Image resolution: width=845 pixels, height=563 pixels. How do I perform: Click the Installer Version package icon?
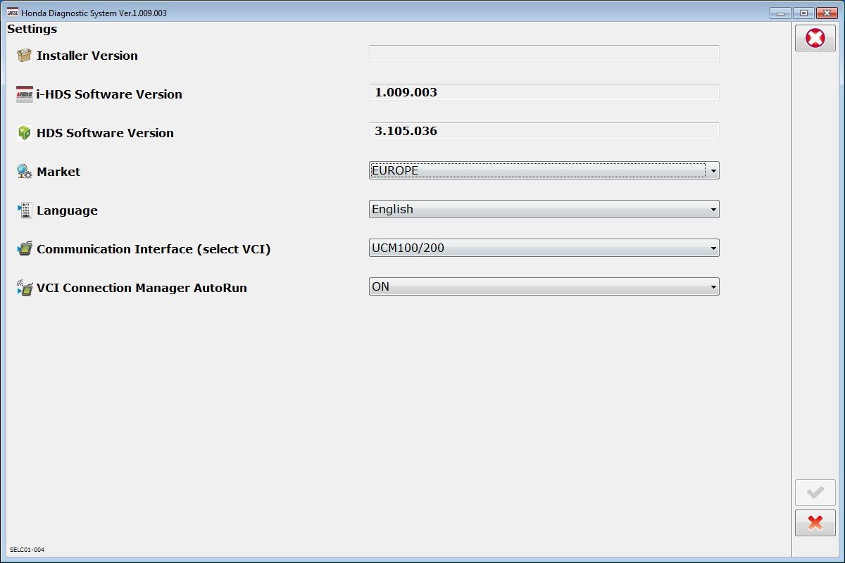click(25, 56)
